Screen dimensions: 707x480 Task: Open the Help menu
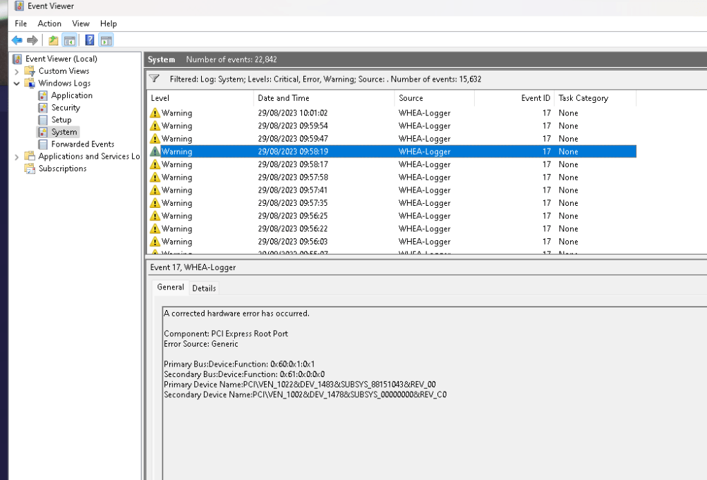point(109,23)
